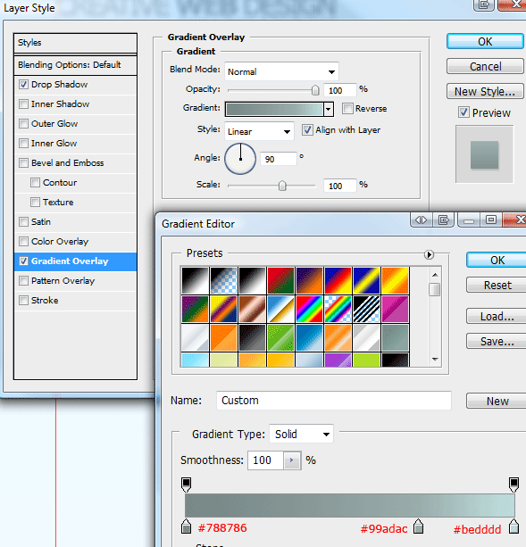
Task: Select the gray-teal gradient preset
Action: [x=395, y=337]
